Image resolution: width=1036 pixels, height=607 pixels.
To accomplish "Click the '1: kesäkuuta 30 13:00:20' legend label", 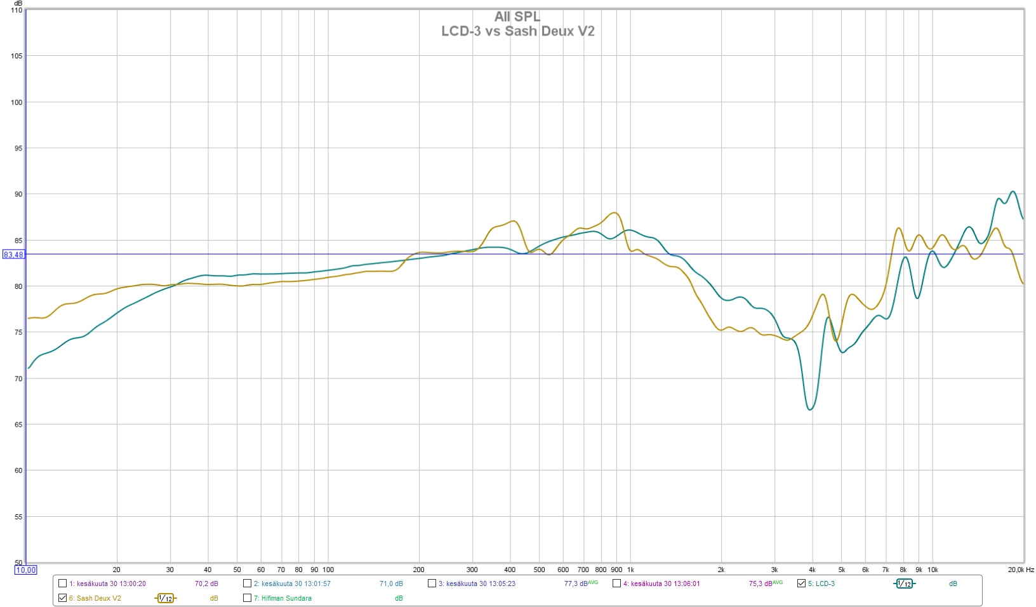I will (107, 584).
